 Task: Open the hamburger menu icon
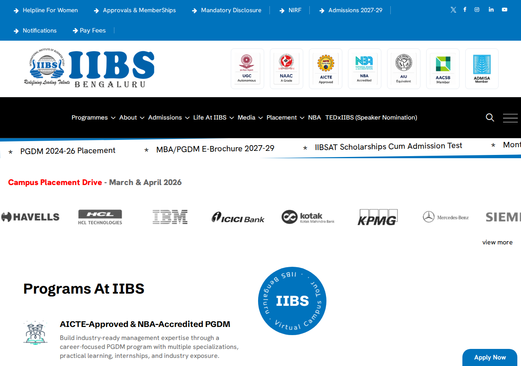coord(510,118)
